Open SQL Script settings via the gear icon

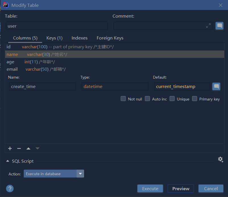[221, 159]
